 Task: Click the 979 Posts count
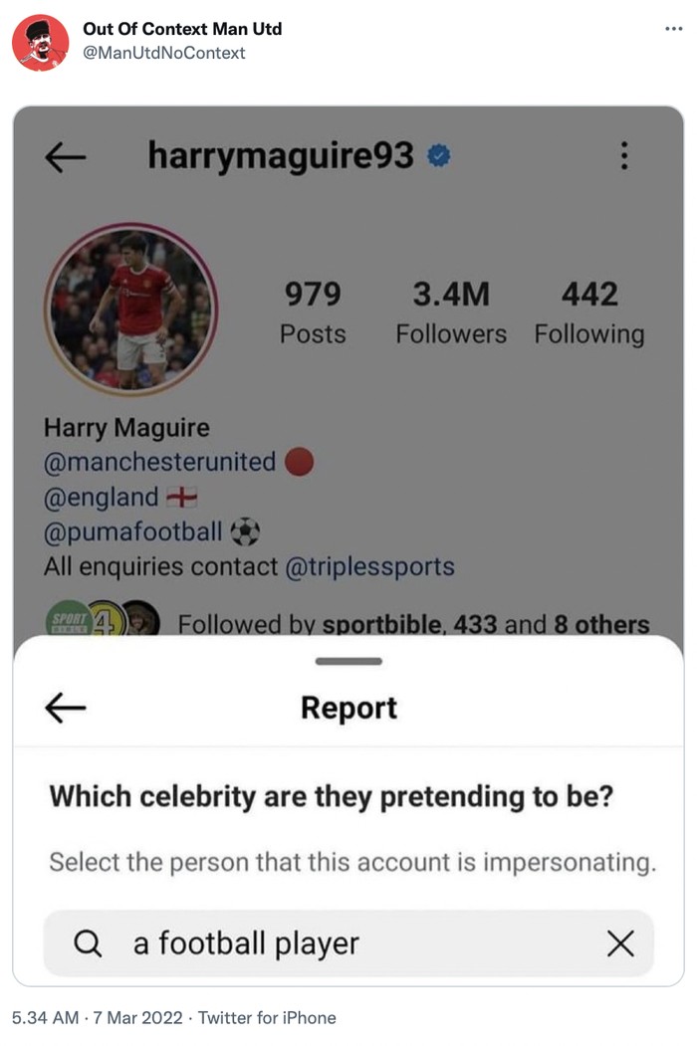coord(313,313)
